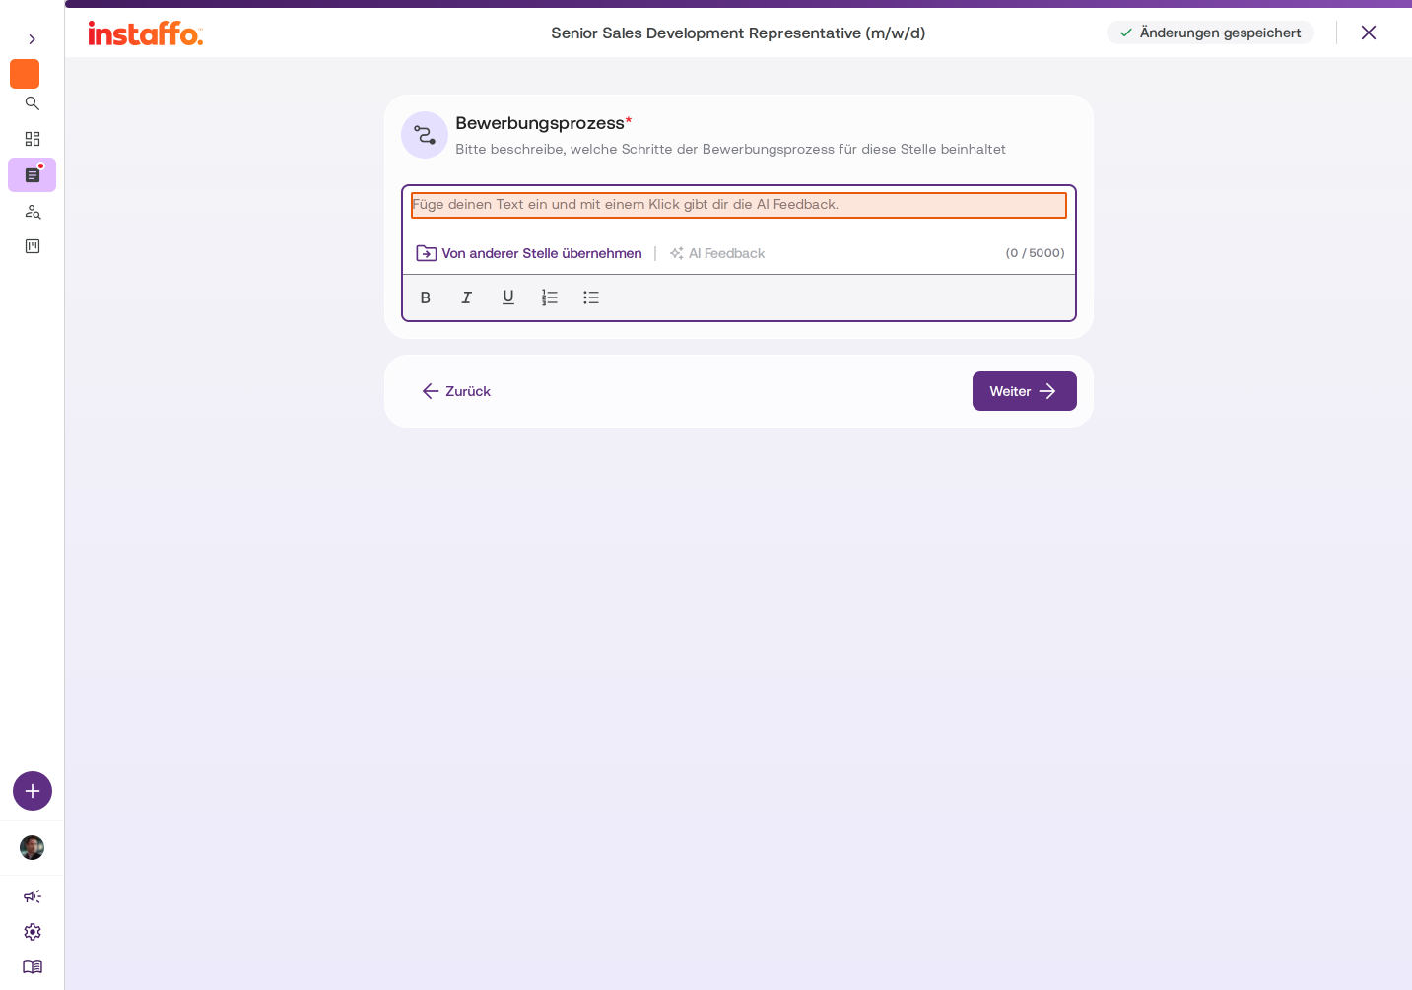Open the search icon in sidebar

33,103
